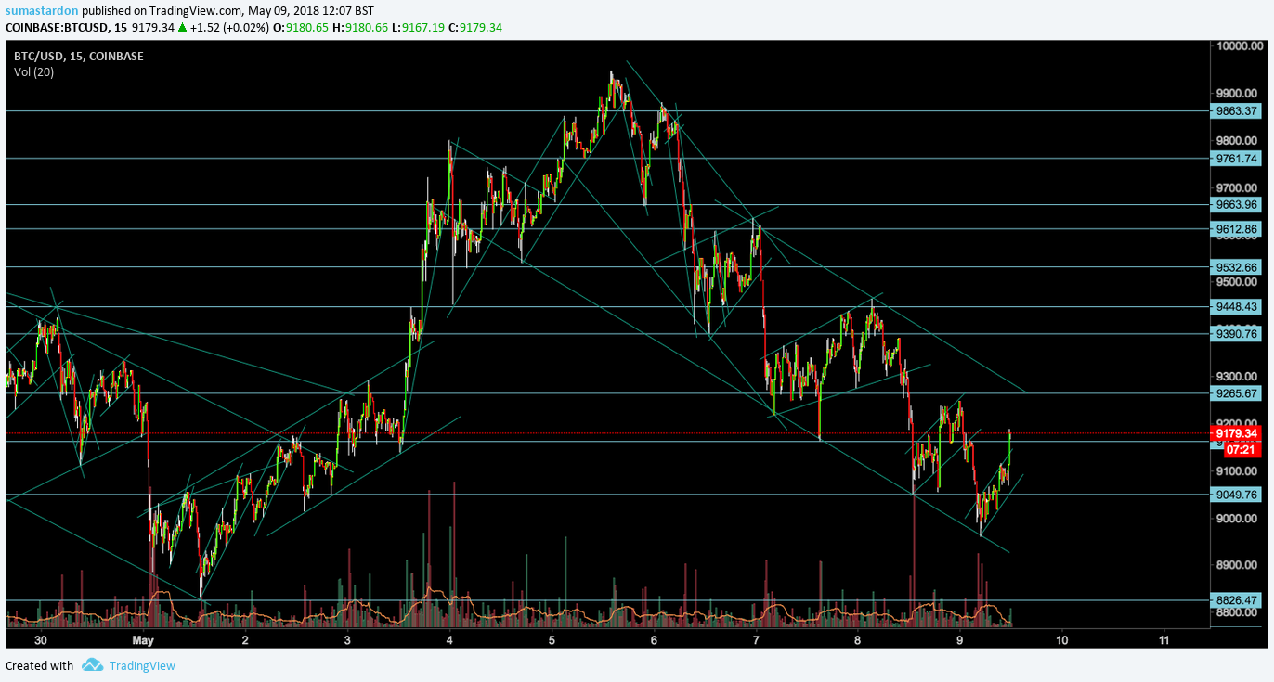
Task: Click the green up-arrow price change indicator
Action: (x=183, y=28)
